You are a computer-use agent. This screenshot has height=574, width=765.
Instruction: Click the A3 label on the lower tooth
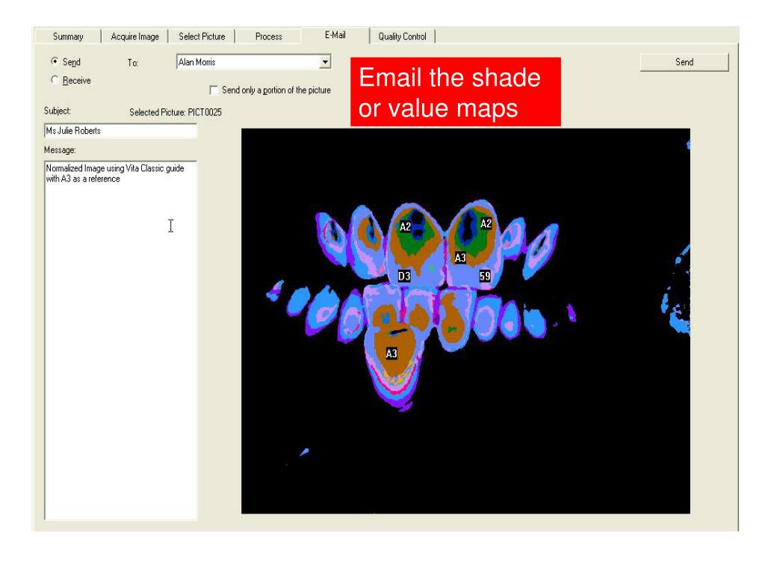point(391,354)
